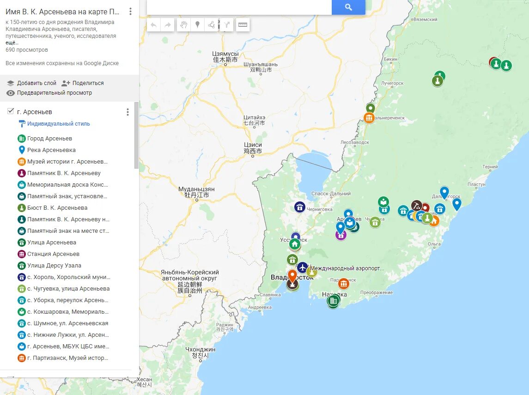Open the г. Арсеньев layer options menu
Viewport: 529px width, 395px height.
click(x=128, y=112)
